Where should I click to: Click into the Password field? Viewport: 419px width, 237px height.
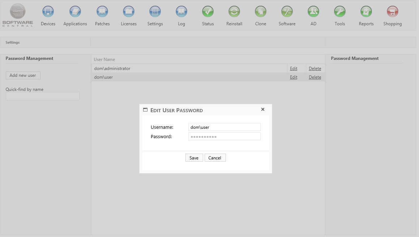pos(224,136)
